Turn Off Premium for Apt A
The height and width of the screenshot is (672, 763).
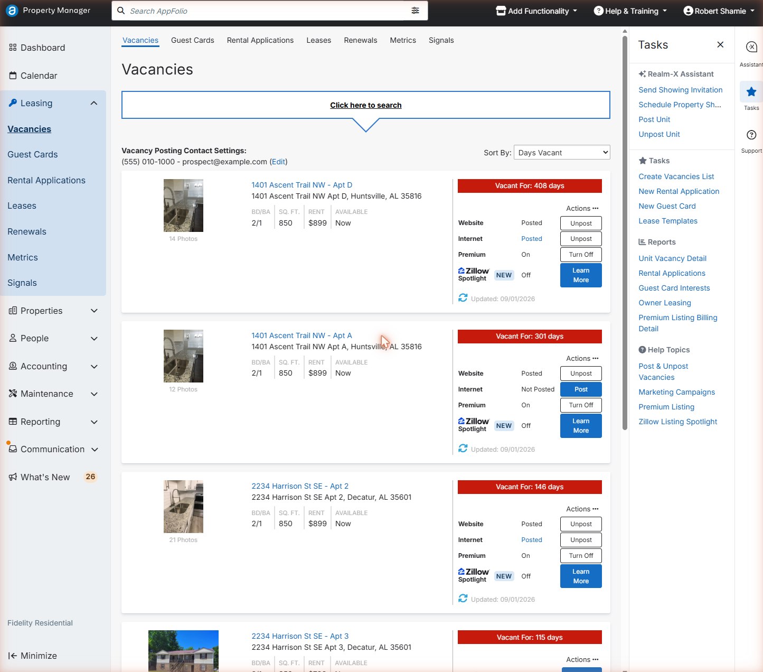pos(581,405)
